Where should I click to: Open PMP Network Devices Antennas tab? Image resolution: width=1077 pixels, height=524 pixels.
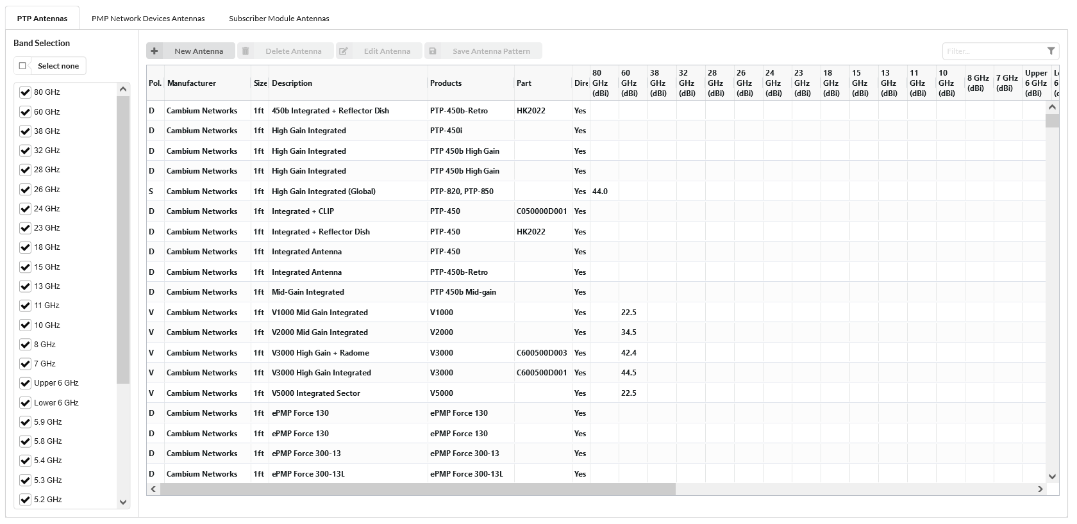(x=148, y=19)
